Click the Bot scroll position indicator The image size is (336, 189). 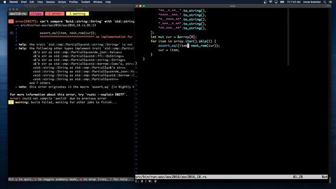pyautogui.click(x=324, y=177)
